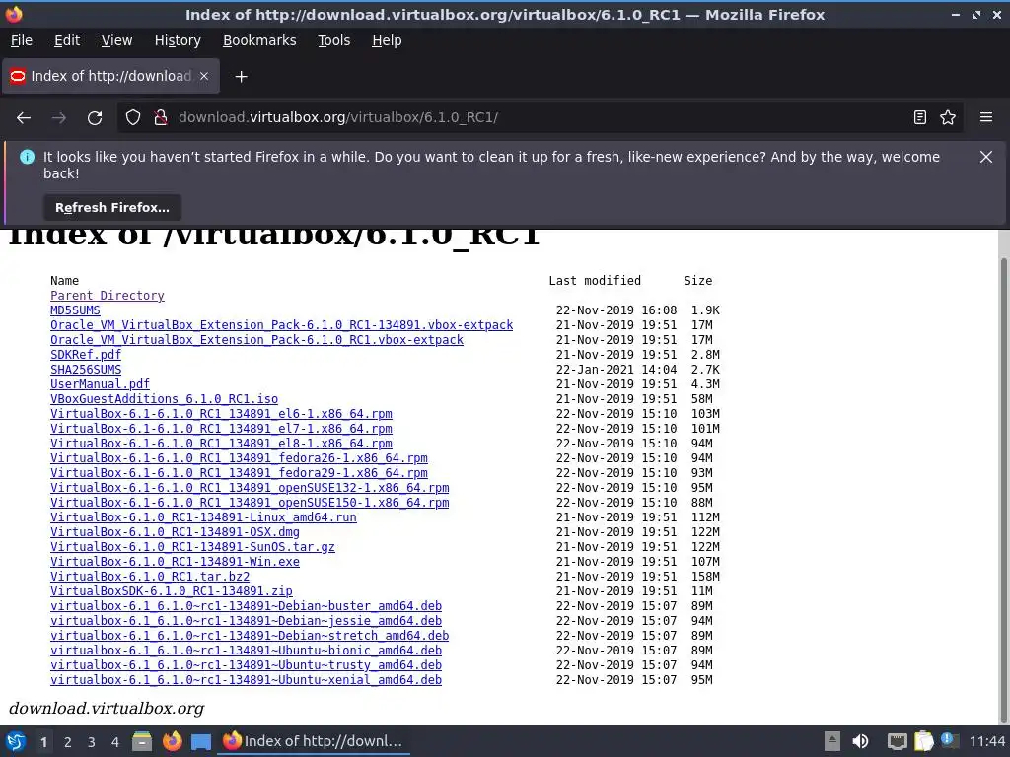The image size is (1010, 757).
Task: Download the Debian~stretch amd64 deb
Action: tap(250, 636)
